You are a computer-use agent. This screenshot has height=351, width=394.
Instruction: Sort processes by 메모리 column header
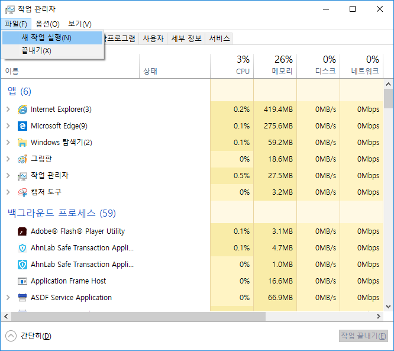coord(275,66)
